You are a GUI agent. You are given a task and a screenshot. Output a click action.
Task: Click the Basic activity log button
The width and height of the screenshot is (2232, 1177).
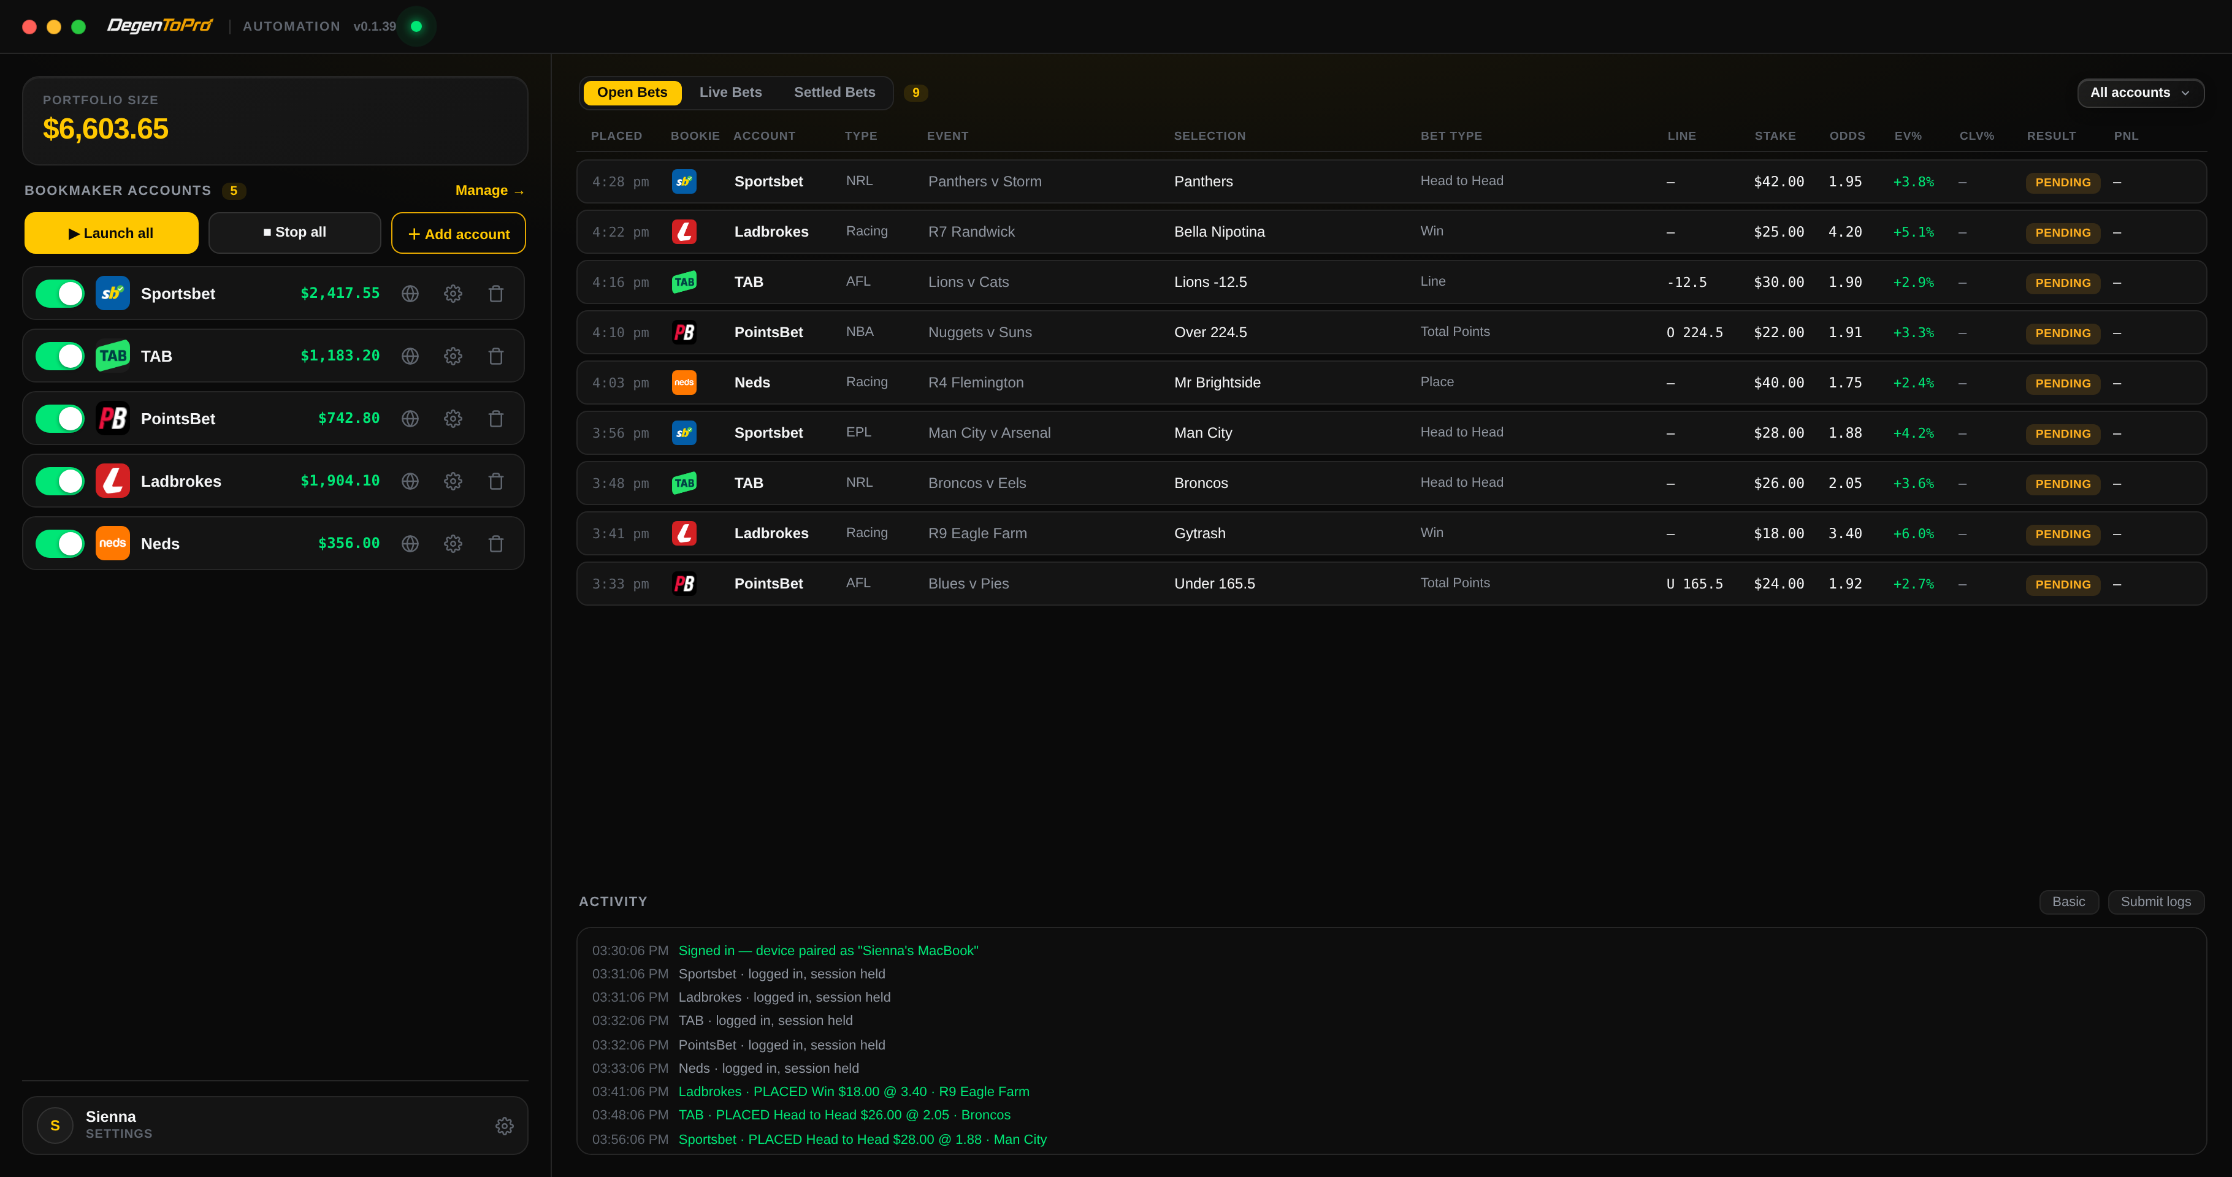[2068, 902]
